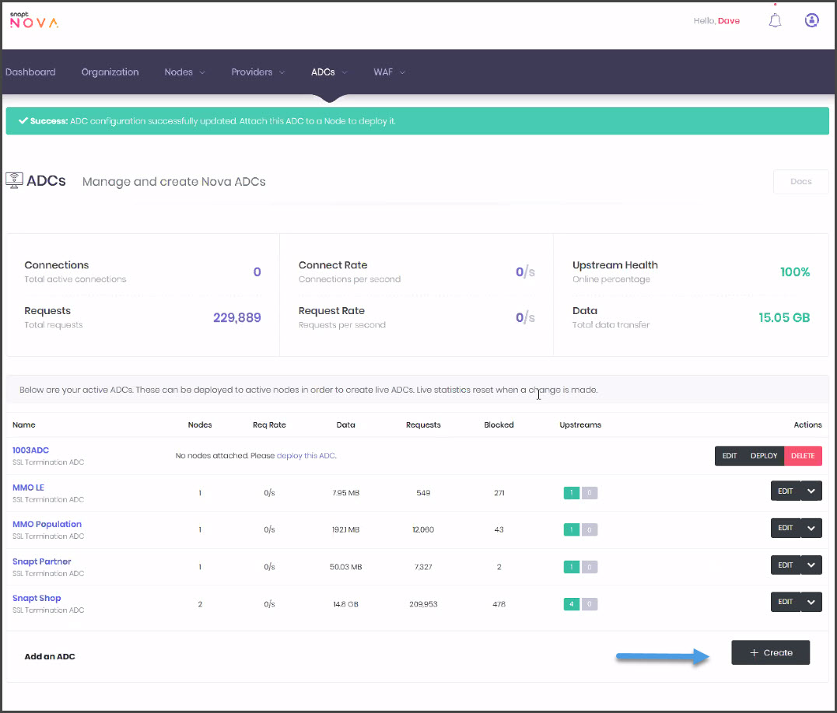Open the MMO Population name link
Image resolution: width=837 pixels, height=713 pixels.
point(47,524)
